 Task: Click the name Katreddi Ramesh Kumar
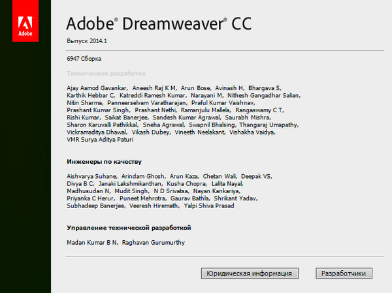pyautogui.click(x=152, y=96)
